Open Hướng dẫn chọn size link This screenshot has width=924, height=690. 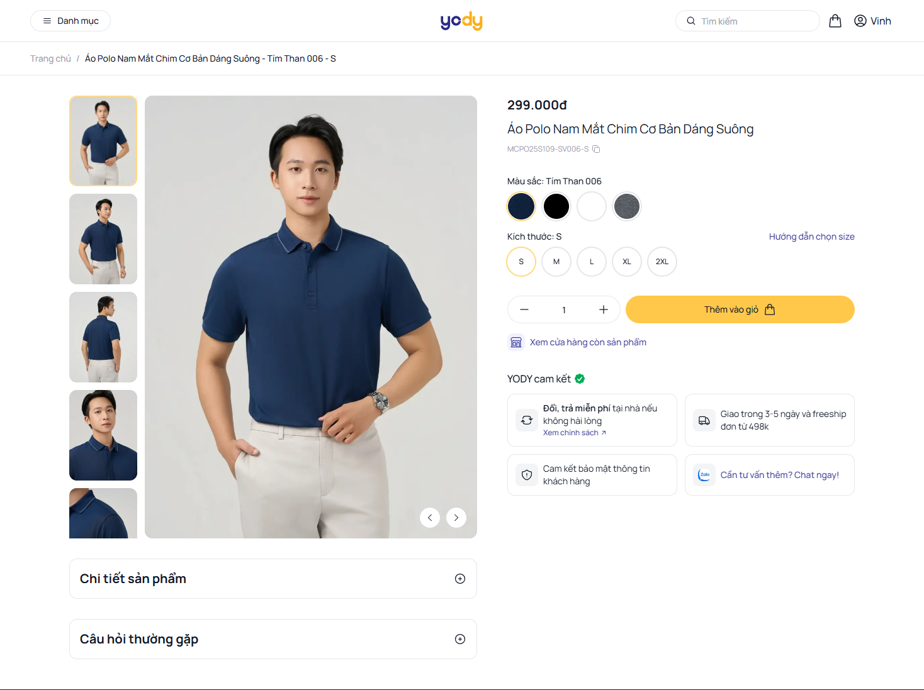point(811,236)
